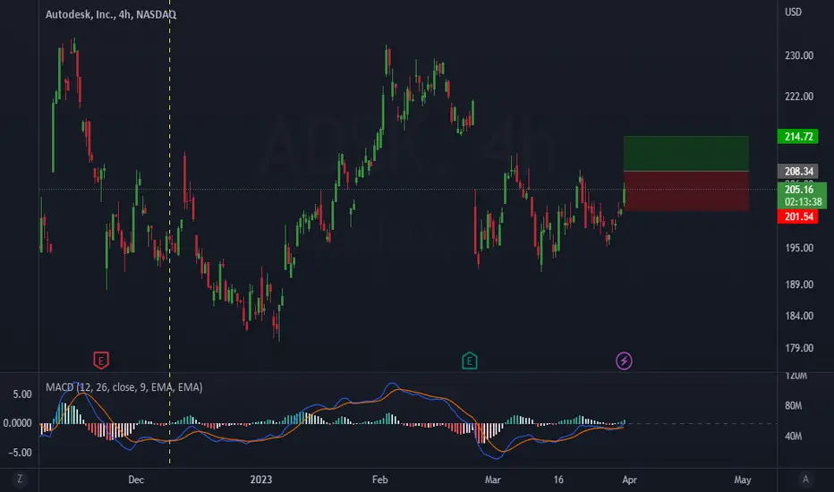Open the purple lightning event marker
834x492 pixels.
pyautogui.click(x=624, y=361)
